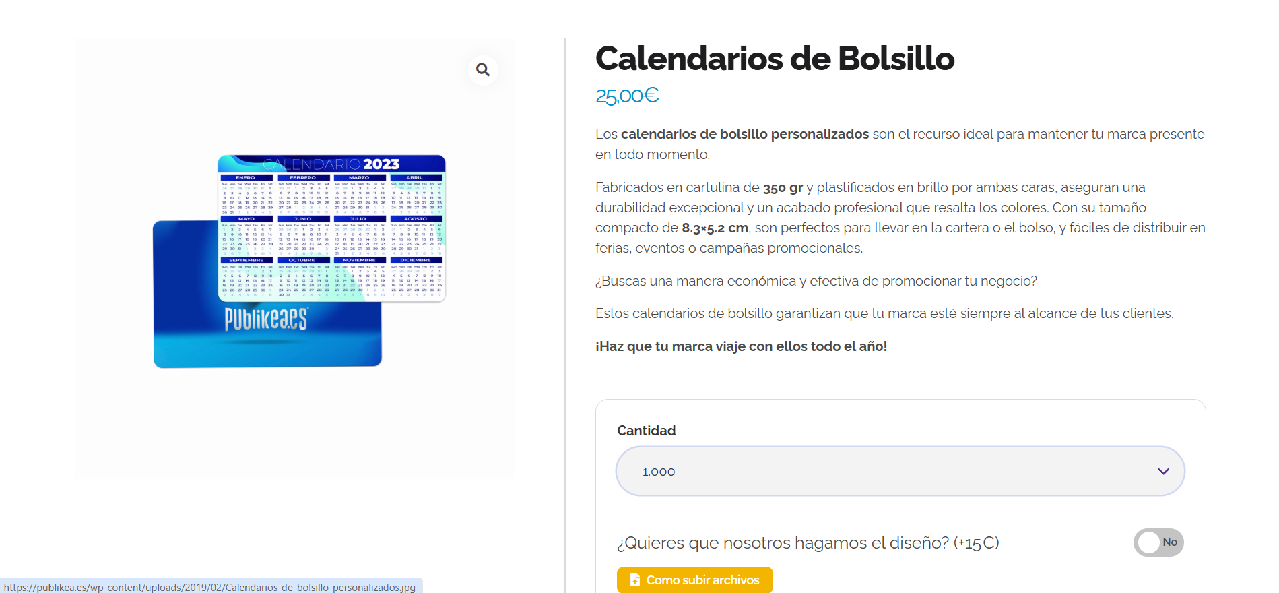Screen dimensions: 1279x593
Task: Click the "Como subir archivos" button
Action: point(694,580)
